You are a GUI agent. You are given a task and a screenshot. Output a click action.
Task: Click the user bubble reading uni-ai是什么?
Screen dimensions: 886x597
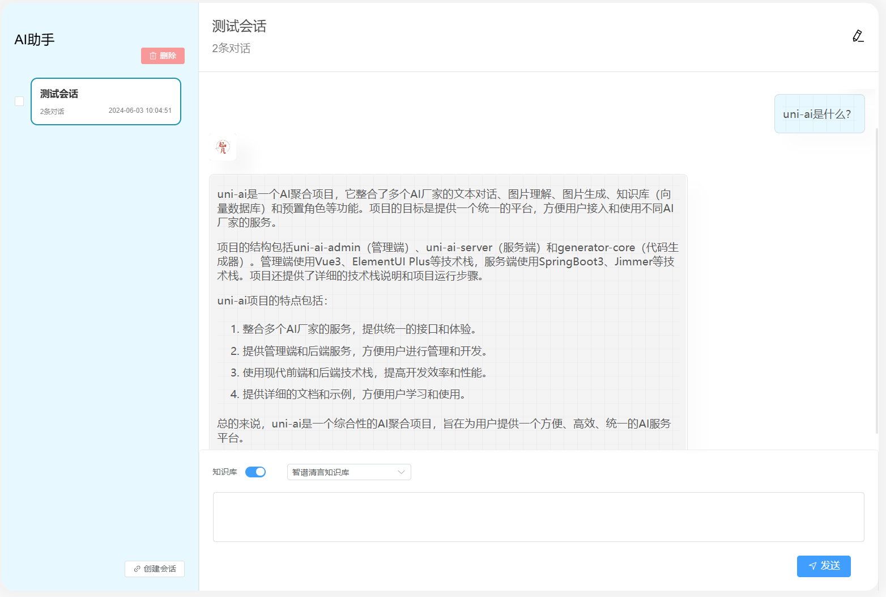point(819,113)
